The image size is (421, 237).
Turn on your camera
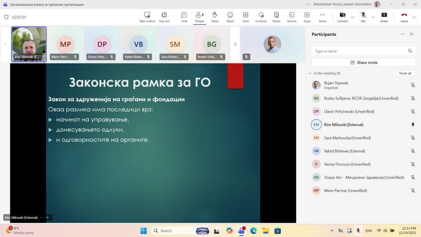(x=343, y=15)
